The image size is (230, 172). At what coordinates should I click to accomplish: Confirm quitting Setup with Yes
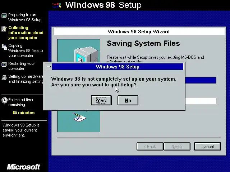pyautogui.click(x=101, y=100)
